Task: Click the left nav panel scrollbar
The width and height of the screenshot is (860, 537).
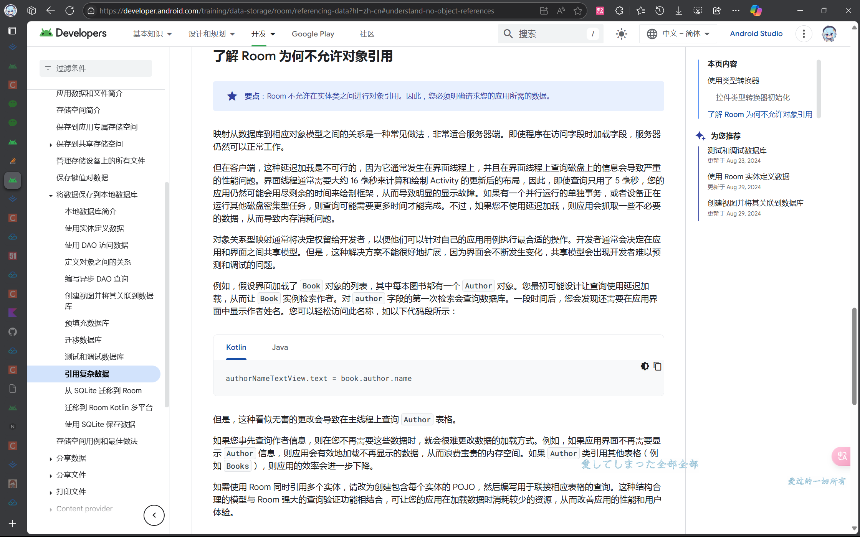Action: [167, 294]
